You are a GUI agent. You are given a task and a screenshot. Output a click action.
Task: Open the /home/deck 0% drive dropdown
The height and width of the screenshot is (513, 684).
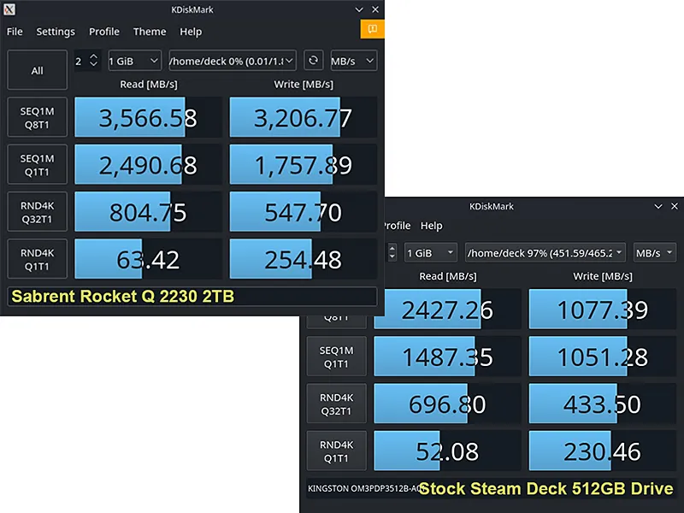(232, 61)
